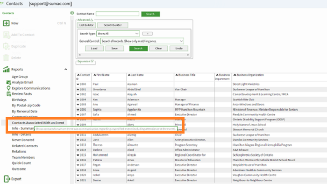Click the last name Adamson cell

133,99
